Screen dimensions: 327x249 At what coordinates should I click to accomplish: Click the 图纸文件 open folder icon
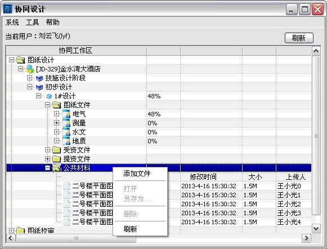coord(56,105)
